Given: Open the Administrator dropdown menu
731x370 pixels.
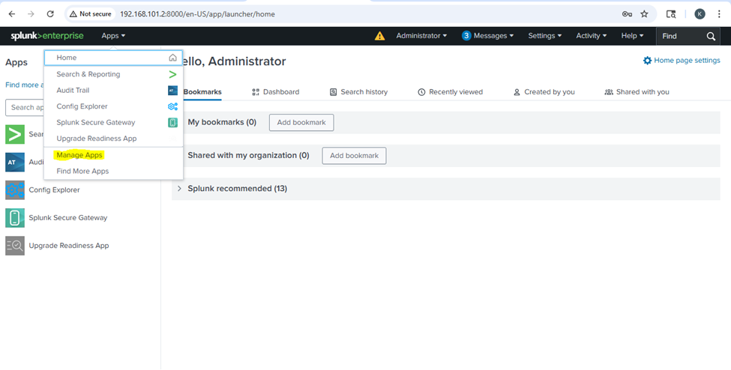Looking at the screenshot, I should point(421,36).
